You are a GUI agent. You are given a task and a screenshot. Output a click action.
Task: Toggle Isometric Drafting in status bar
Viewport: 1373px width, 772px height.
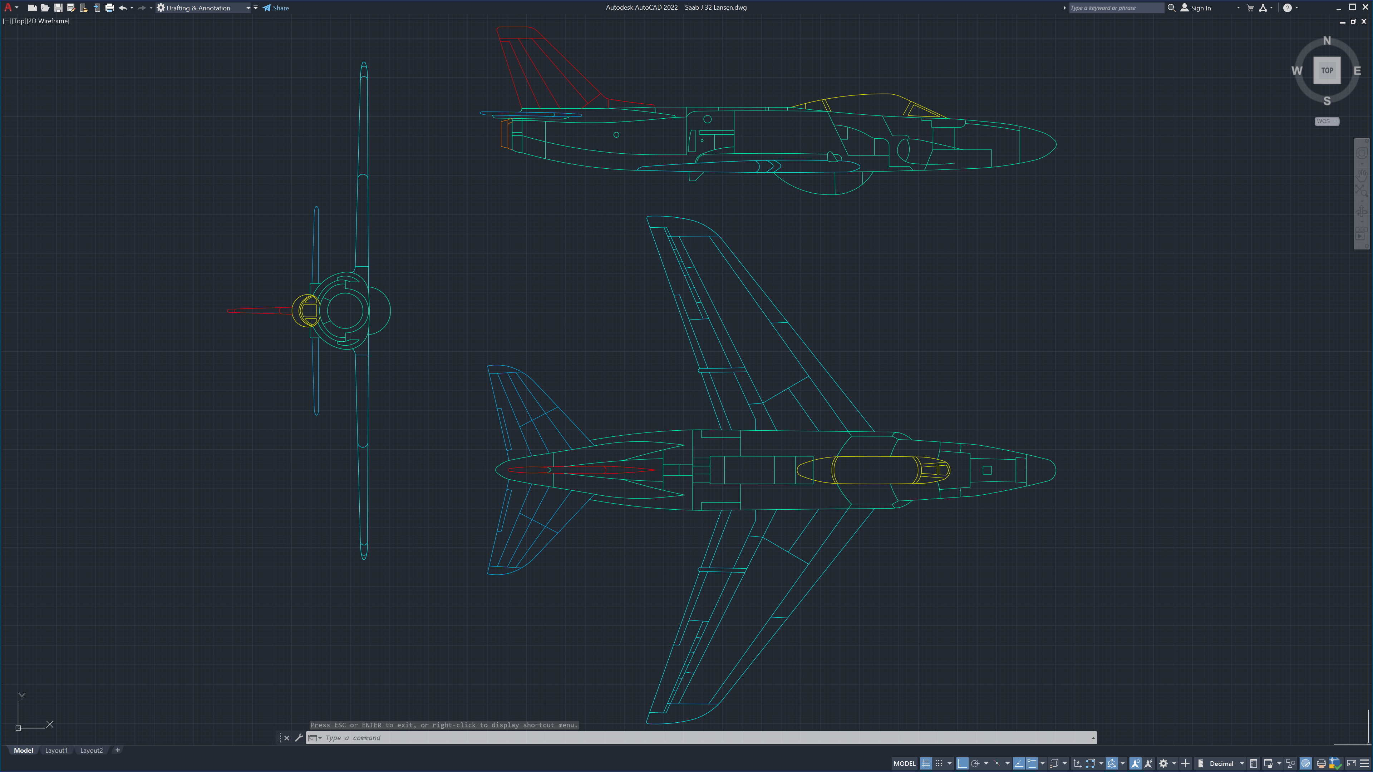coord(997,763)
